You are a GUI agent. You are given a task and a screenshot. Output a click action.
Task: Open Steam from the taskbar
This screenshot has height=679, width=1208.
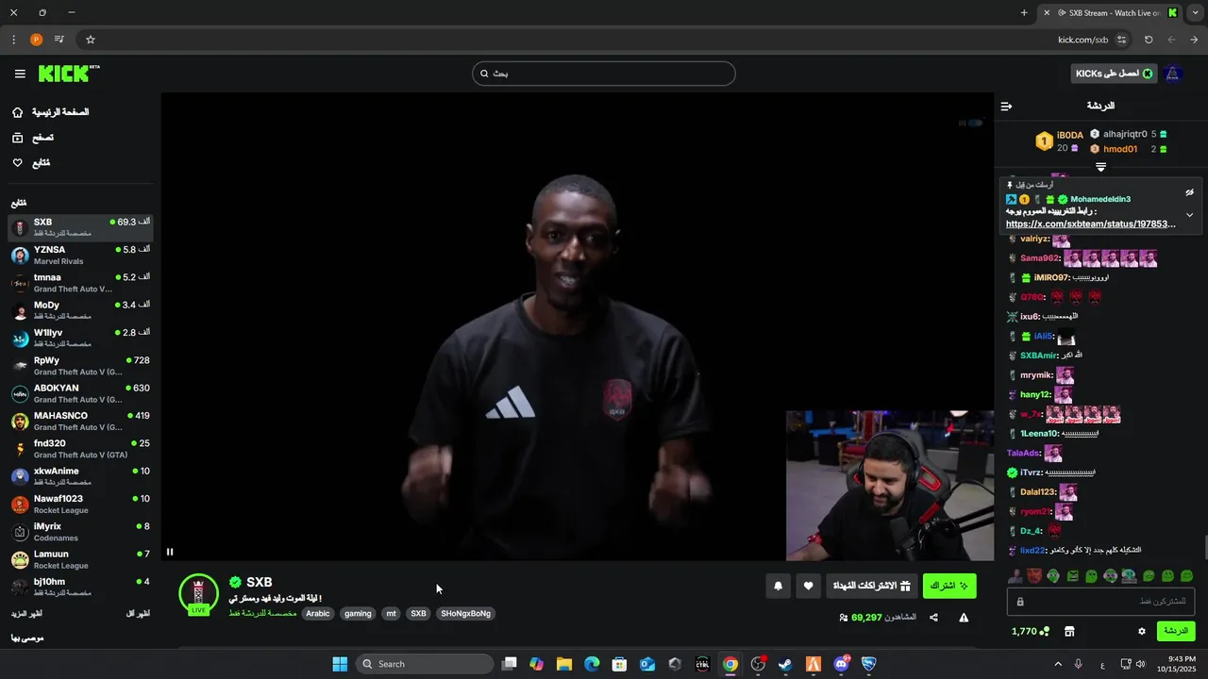click(785, 664)
